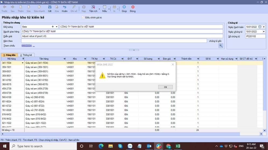Click the plus icon beside Bata object
Viewport: 268px width, 150px height.
click(x=53, y=27)
